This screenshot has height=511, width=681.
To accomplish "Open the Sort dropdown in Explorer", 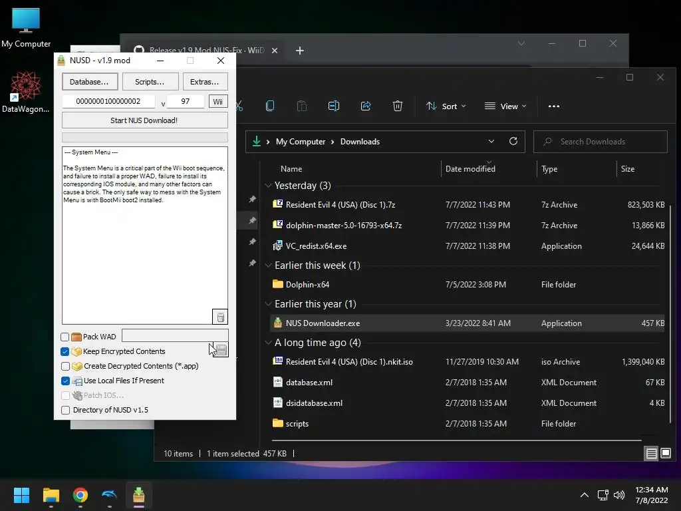I will click(446, 106).
